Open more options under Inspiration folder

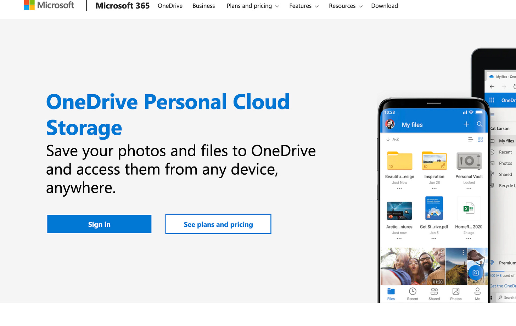pyautogui.click(x=434, y=189)
